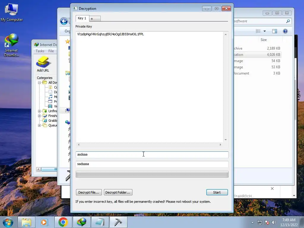The width and height of the screenshot is (304, 228).
Task: Click the Start button
Action: pyautogui.click(x=217, y=192)
